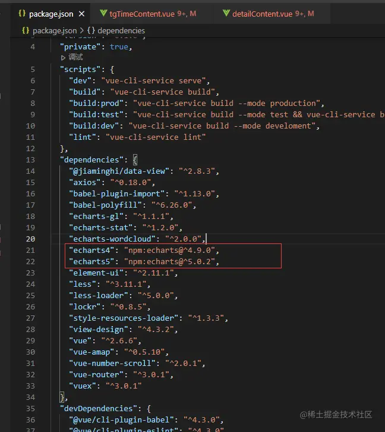
Task: Click the "vuex" dependency name
Action: 83,386
